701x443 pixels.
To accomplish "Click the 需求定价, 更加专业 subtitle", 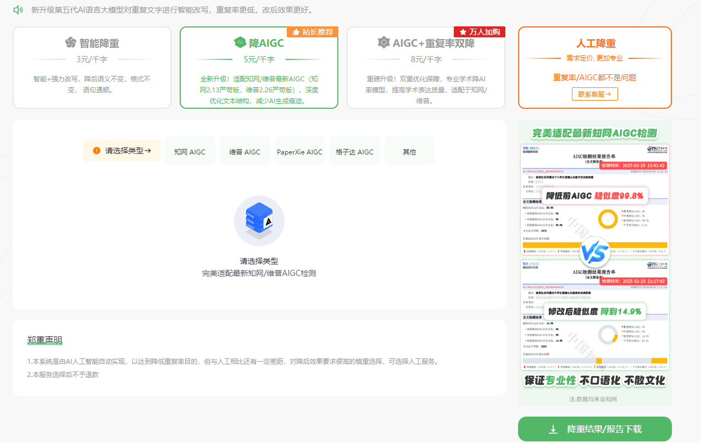I will 594,58.
